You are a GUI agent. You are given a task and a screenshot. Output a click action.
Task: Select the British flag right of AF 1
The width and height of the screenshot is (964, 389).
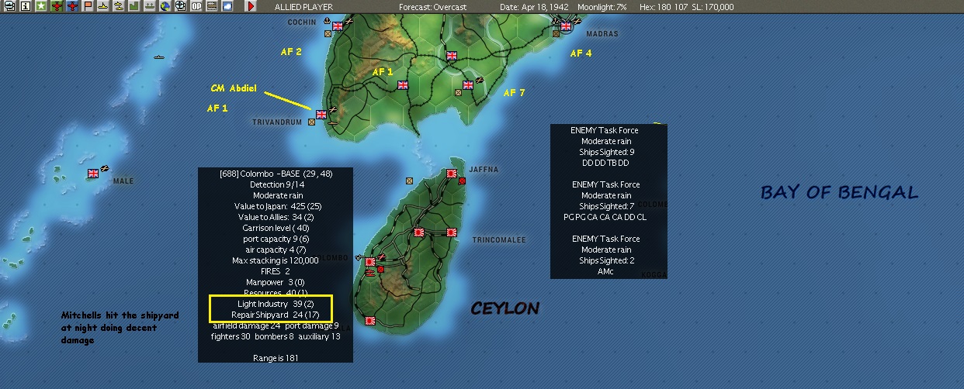pyautogui.click(x=403, y=85)
